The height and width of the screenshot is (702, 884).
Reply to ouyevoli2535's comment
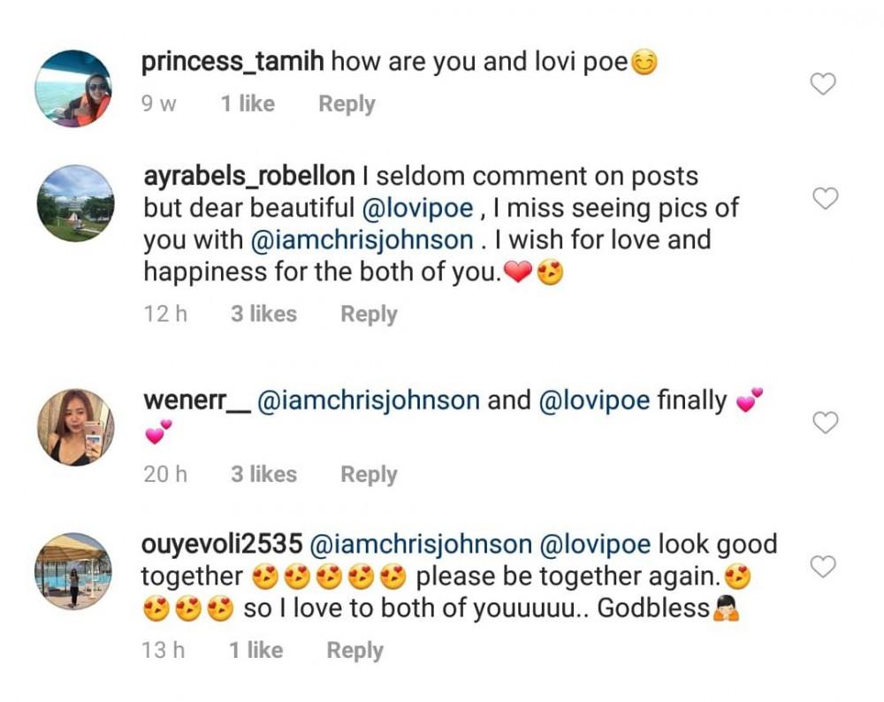point(354,651)
